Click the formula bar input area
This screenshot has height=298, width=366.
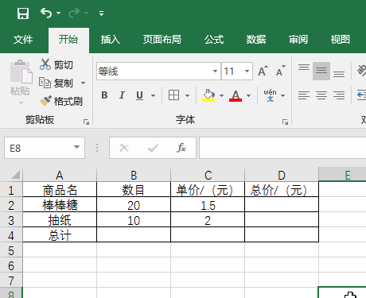282,148
